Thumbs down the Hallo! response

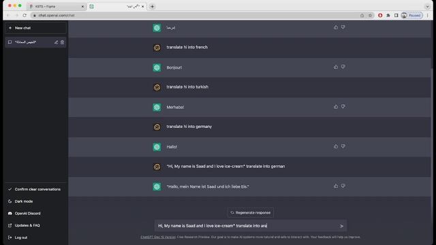(343, 146)
